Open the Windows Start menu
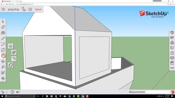 tap(2, 96)
